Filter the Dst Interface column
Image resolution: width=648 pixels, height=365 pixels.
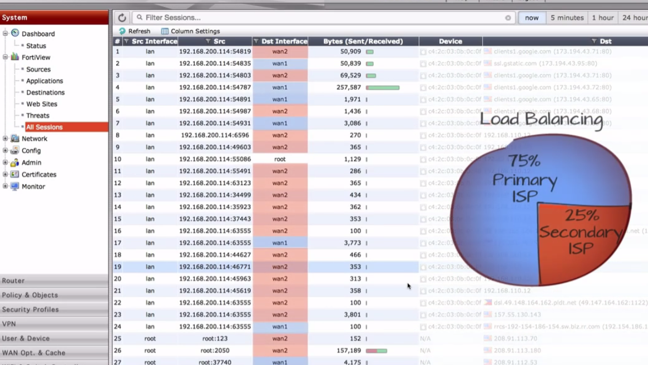click(256, 41)
